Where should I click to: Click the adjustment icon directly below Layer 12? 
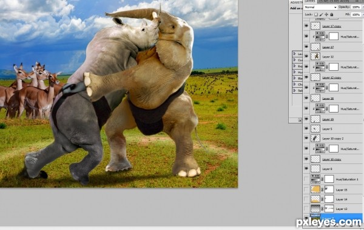pyautogui.click(x=320, y=67)
